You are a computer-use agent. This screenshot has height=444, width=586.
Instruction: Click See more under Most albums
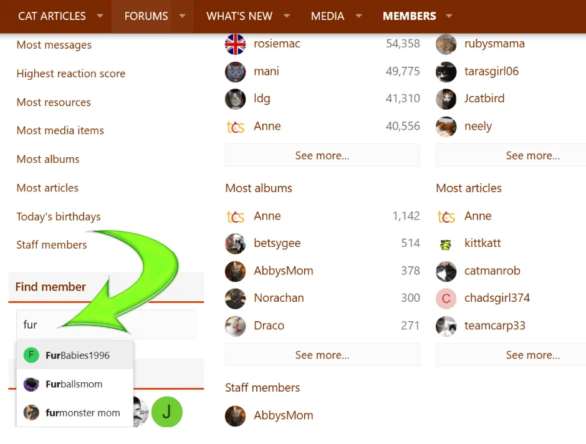point(322,354)
